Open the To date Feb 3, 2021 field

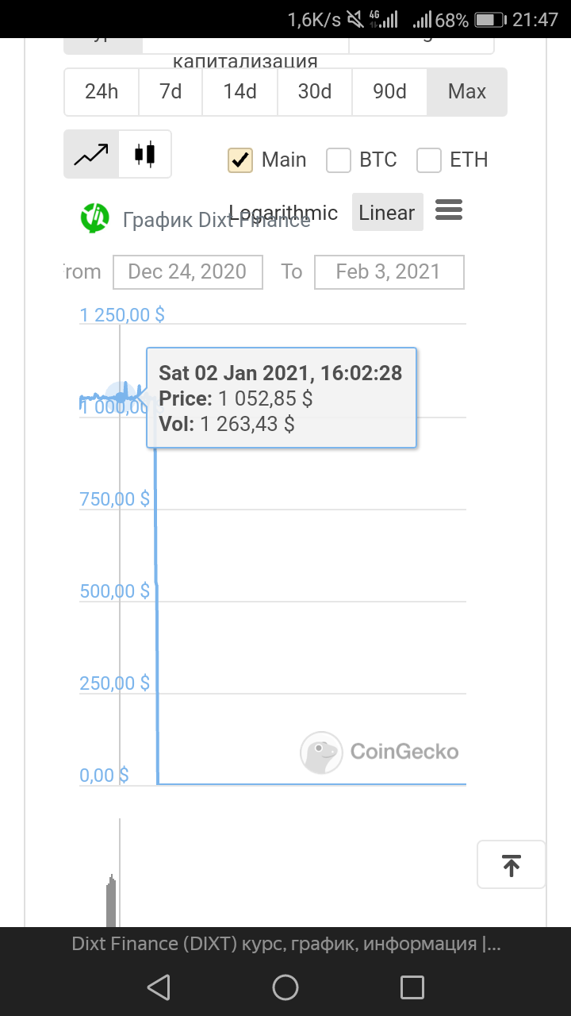pyautogui.click(x=389, y=272)
